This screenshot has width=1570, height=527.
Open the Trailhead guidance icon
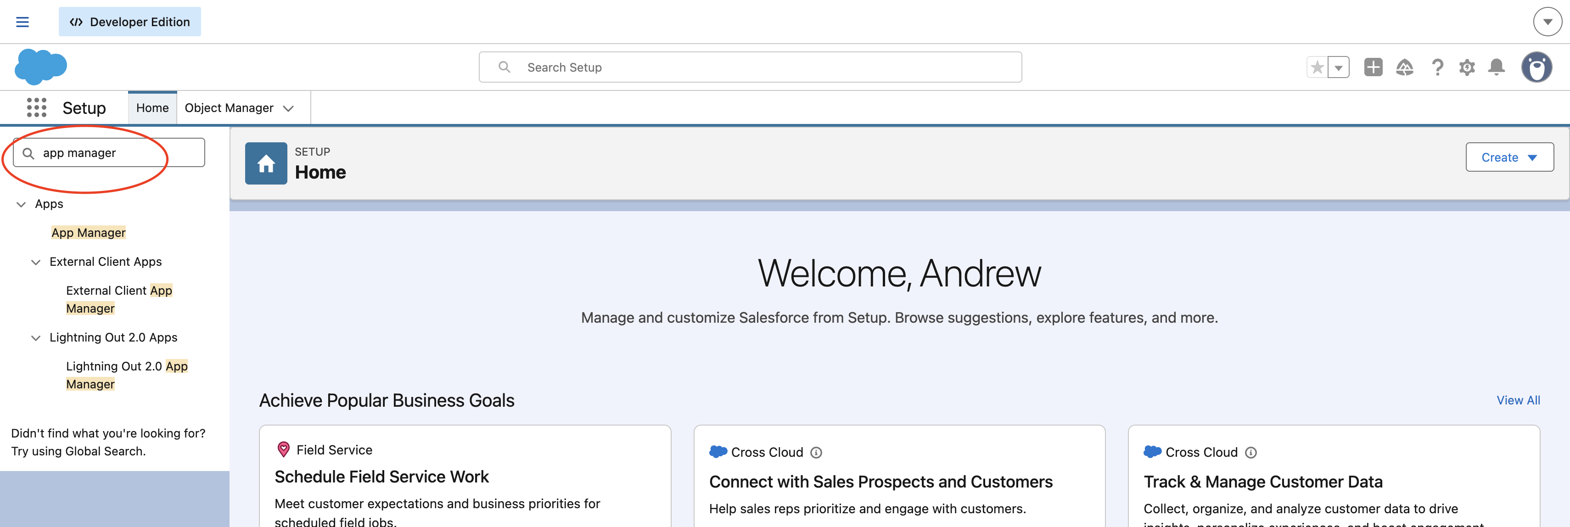[x=1404, y=67]
